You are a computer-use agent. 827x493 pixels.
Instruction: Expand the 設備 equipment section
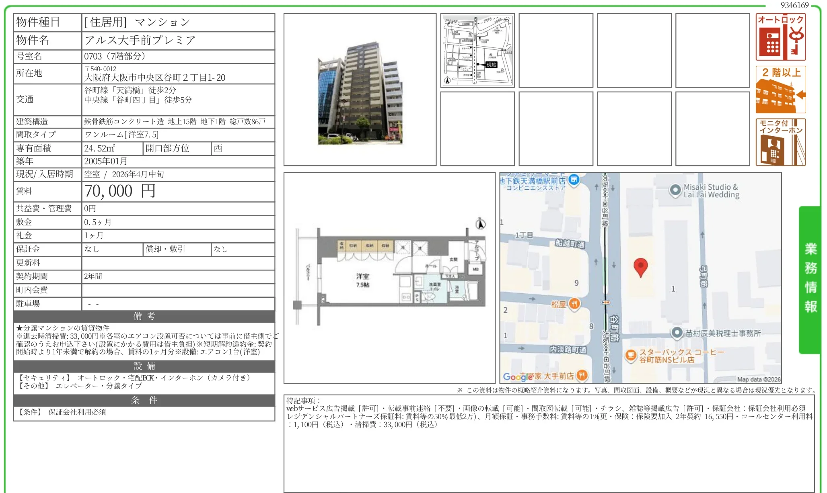point(143,366)
